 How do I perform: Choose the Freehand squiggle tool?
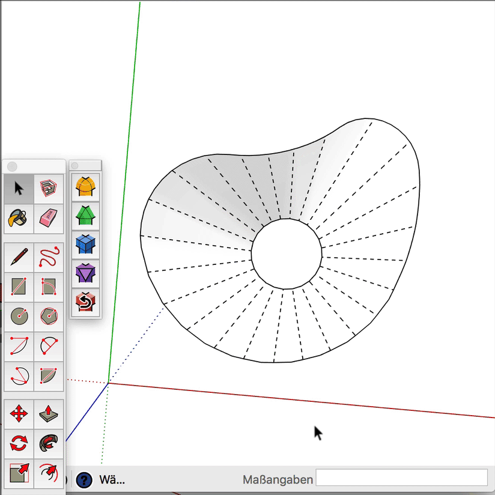point(49,258)
